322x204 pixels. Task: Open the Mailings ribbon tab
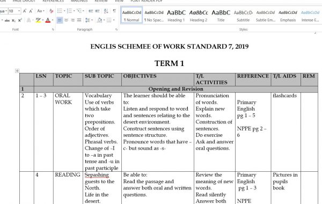(x=79, y=1)
